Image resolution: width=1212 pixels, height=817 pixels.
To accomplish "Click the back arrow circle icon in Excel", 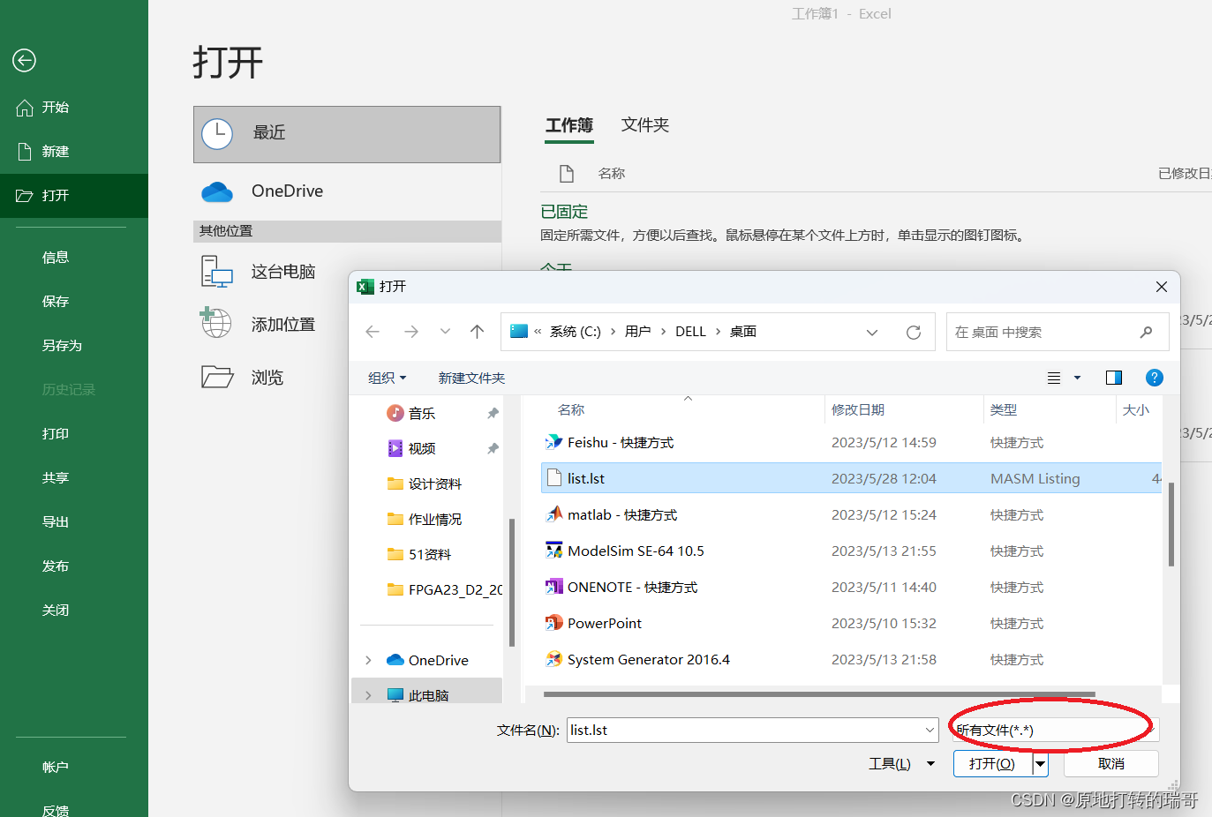I will pyautogui.click(x=24, y=60).
